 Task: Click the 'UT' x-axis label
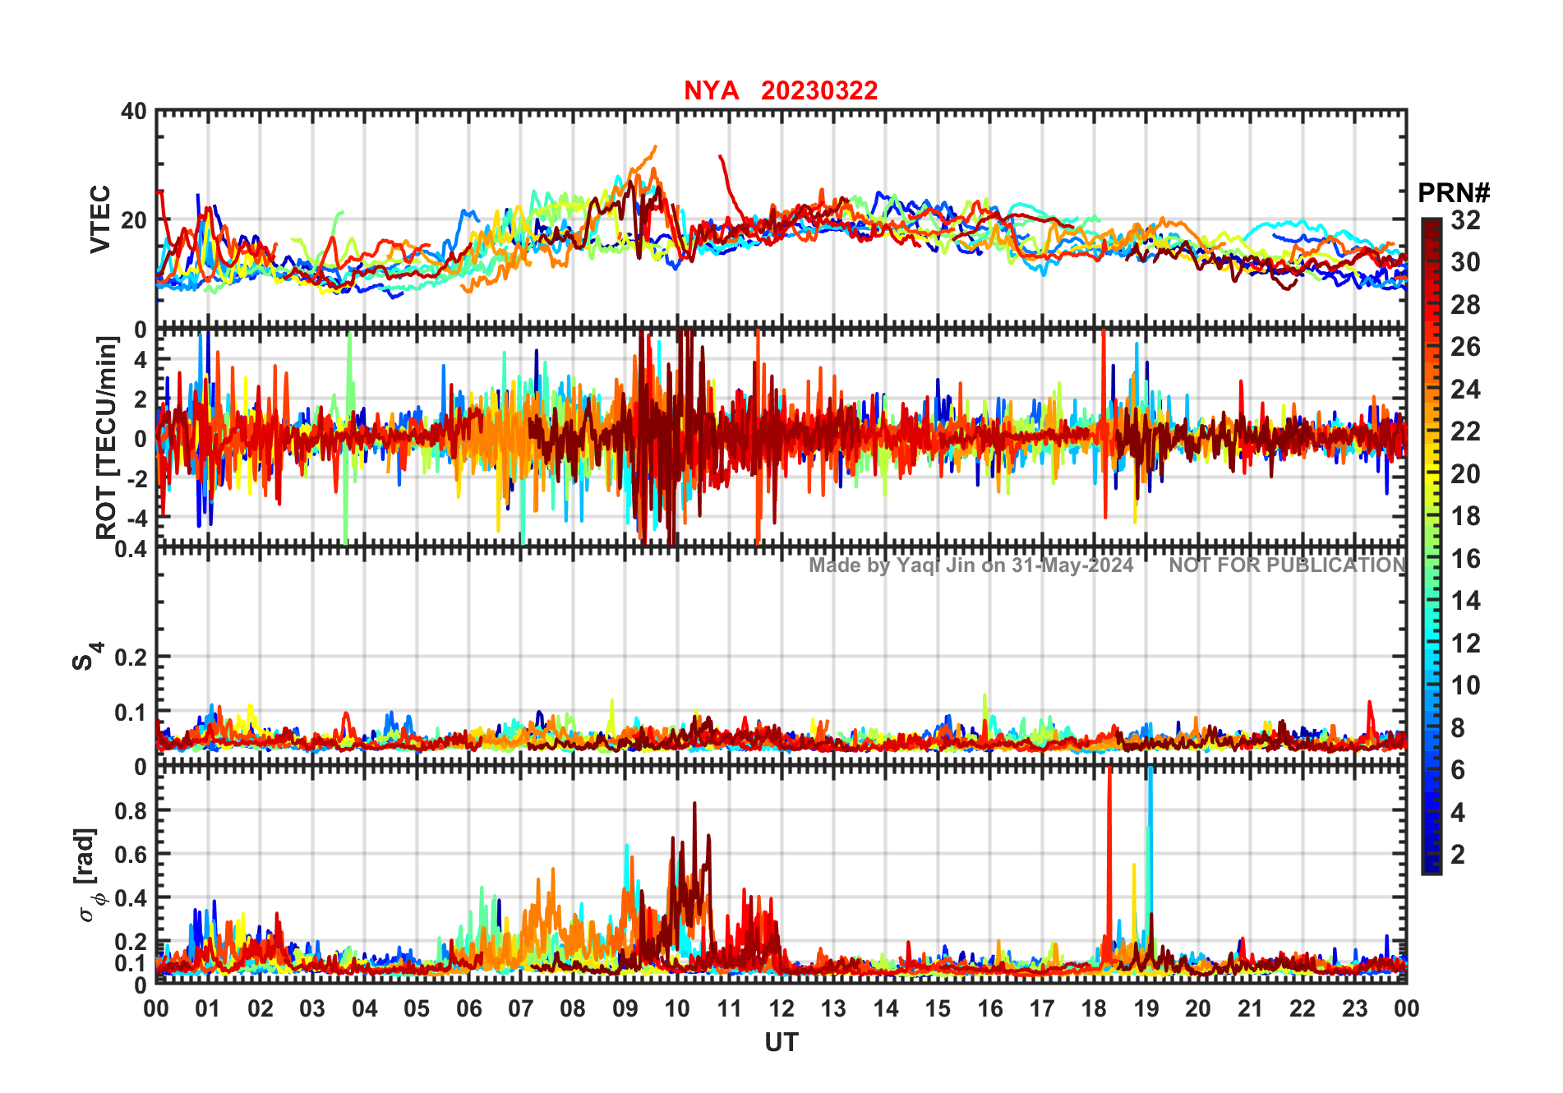[x=781, y=1042]
